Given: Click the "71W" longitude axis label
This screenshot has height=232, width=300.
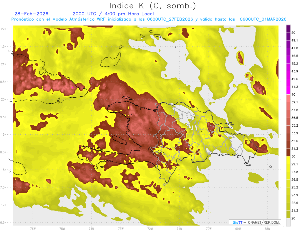Looking at the screenshot, I should click(x=179, y=228).
